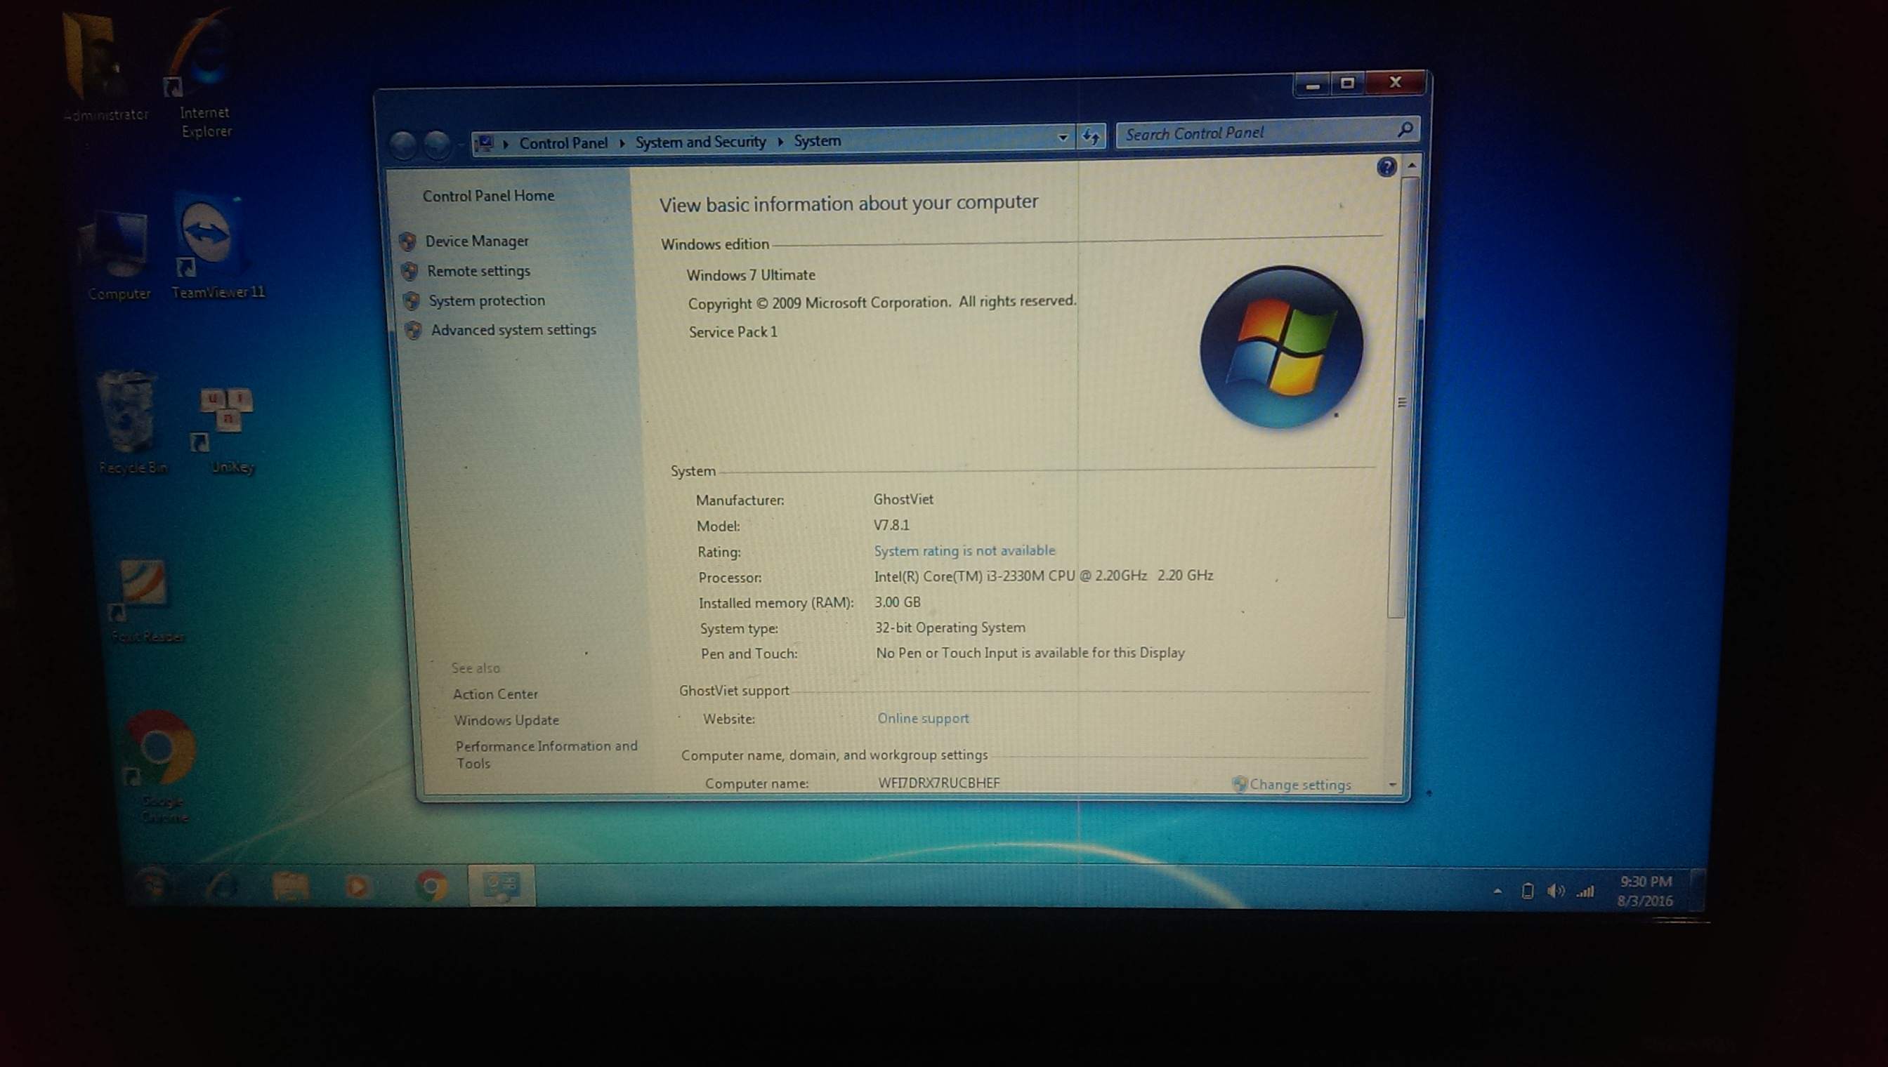Viewport: 1888px width, 1067px height.
Task: Open UniKey desktop shortcut
Action: click(227, 411)
